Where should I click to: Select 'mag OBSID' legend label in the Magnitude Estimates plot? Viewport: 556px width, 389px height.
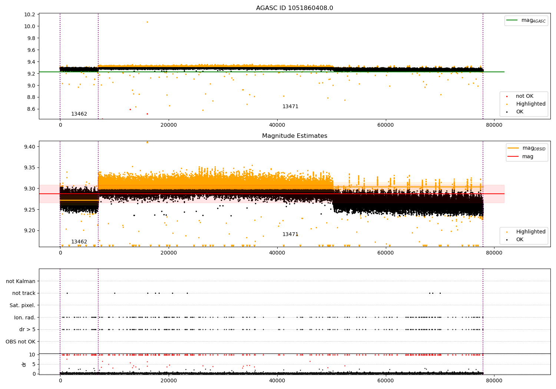pyautogui.click(x=534, y=148)
